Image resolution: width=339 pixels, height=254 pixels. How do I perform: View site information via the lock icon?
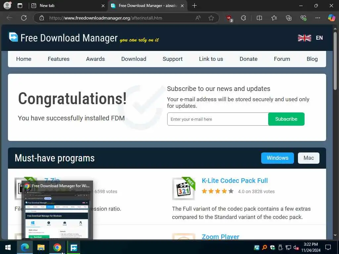pyautogui.click(x=42, y=18)
